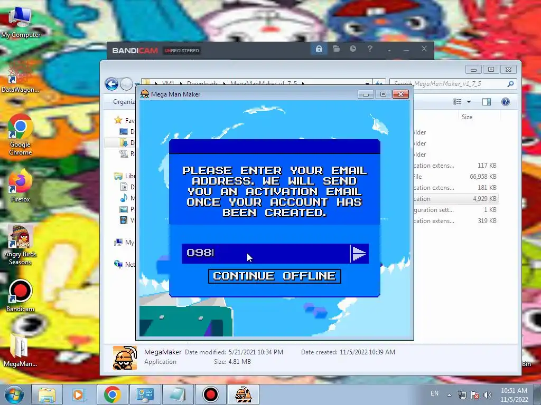Launch Google Chrome from desktop
This screenshot has width=541, height=405.
(x=21, y=135)
